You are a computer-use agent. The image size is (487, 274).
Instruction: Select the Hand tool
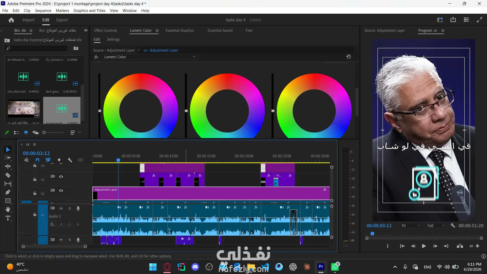[x=8, y=209]
